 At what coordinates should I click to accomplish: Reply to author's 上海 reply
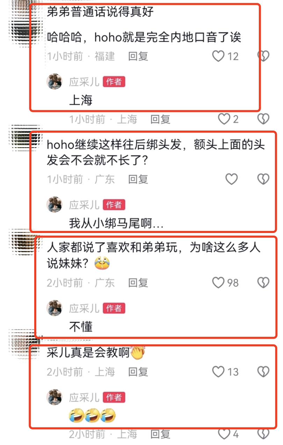pyautogui.click(x=160, y=119)
